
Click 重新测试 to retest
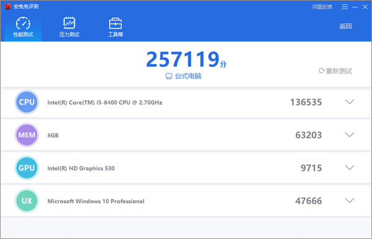[x=339, y=71]
